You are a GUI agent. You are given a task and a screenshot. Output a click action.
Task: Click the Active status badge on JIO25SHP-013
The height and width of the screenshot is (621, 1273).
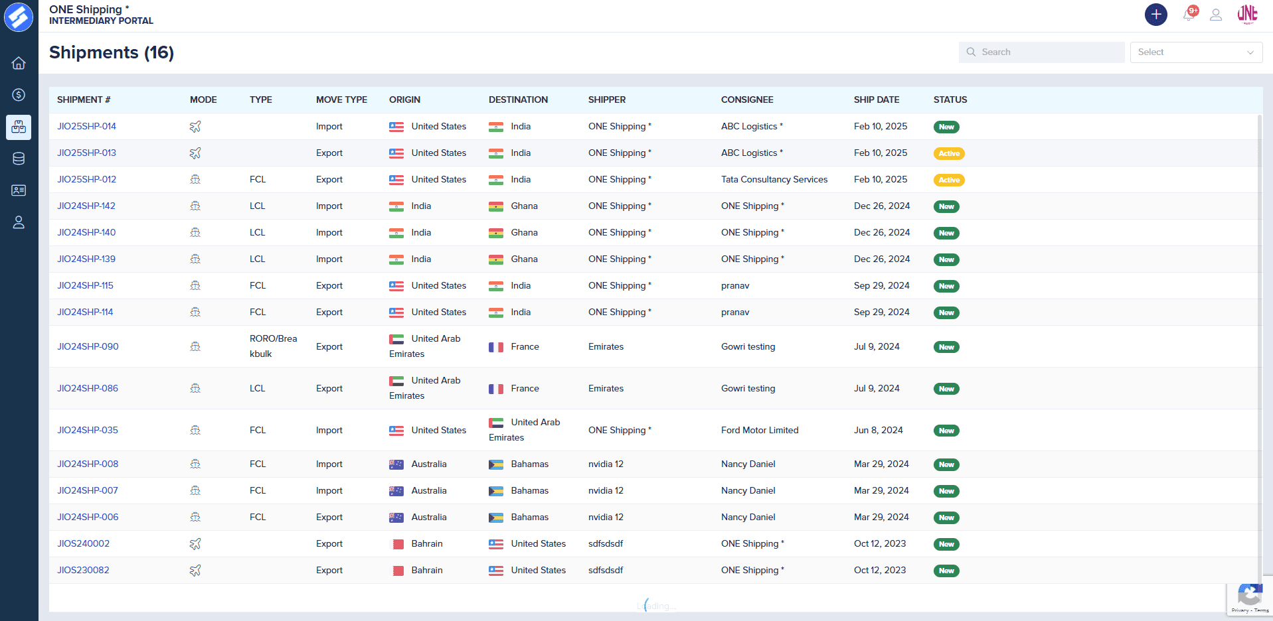[x=949, y=153]
